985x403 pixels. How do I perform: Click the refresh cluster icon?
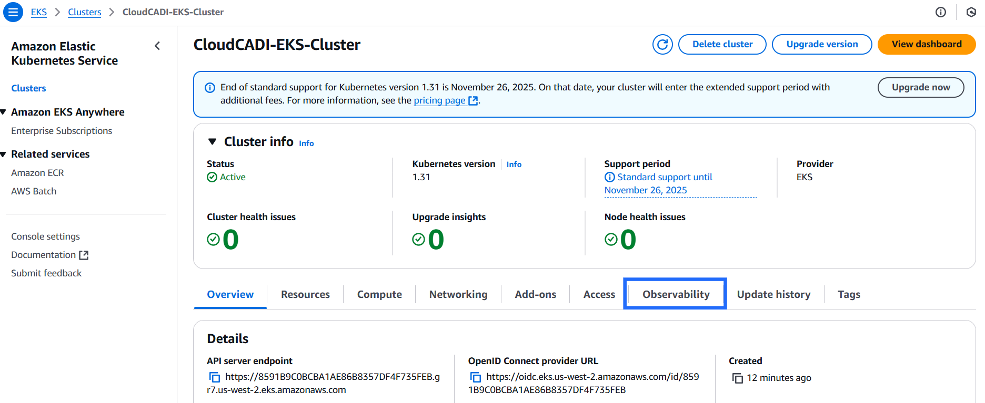point(662,45)
